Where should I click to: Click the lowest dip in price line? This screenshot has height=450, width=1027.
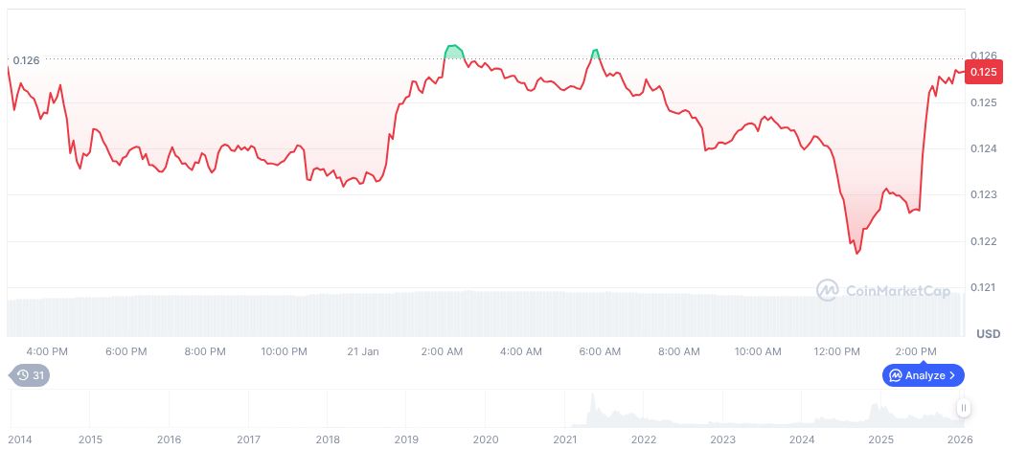pyautogui.click(x=857, y=252)
